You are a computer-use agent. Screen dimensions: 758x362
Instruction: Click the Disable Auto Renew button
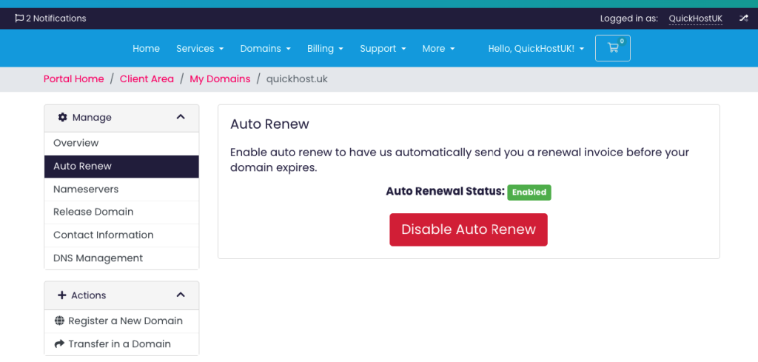click(x=469, y=229)
